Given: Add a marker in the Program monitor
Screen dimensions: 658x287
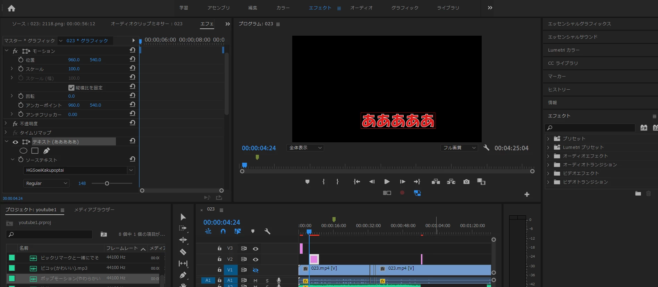Looking at the screenshot, I should [307, 182].
